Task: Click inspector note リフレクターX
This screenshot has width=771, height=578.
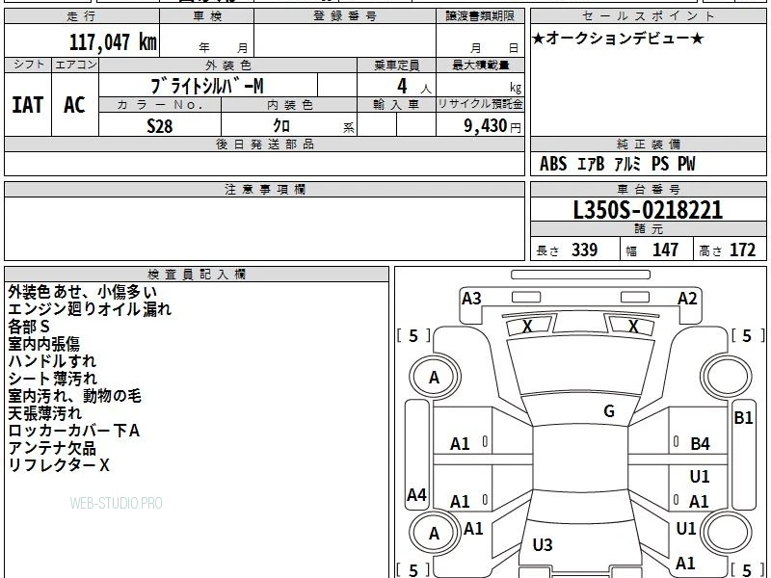Action: pos(59,465)
